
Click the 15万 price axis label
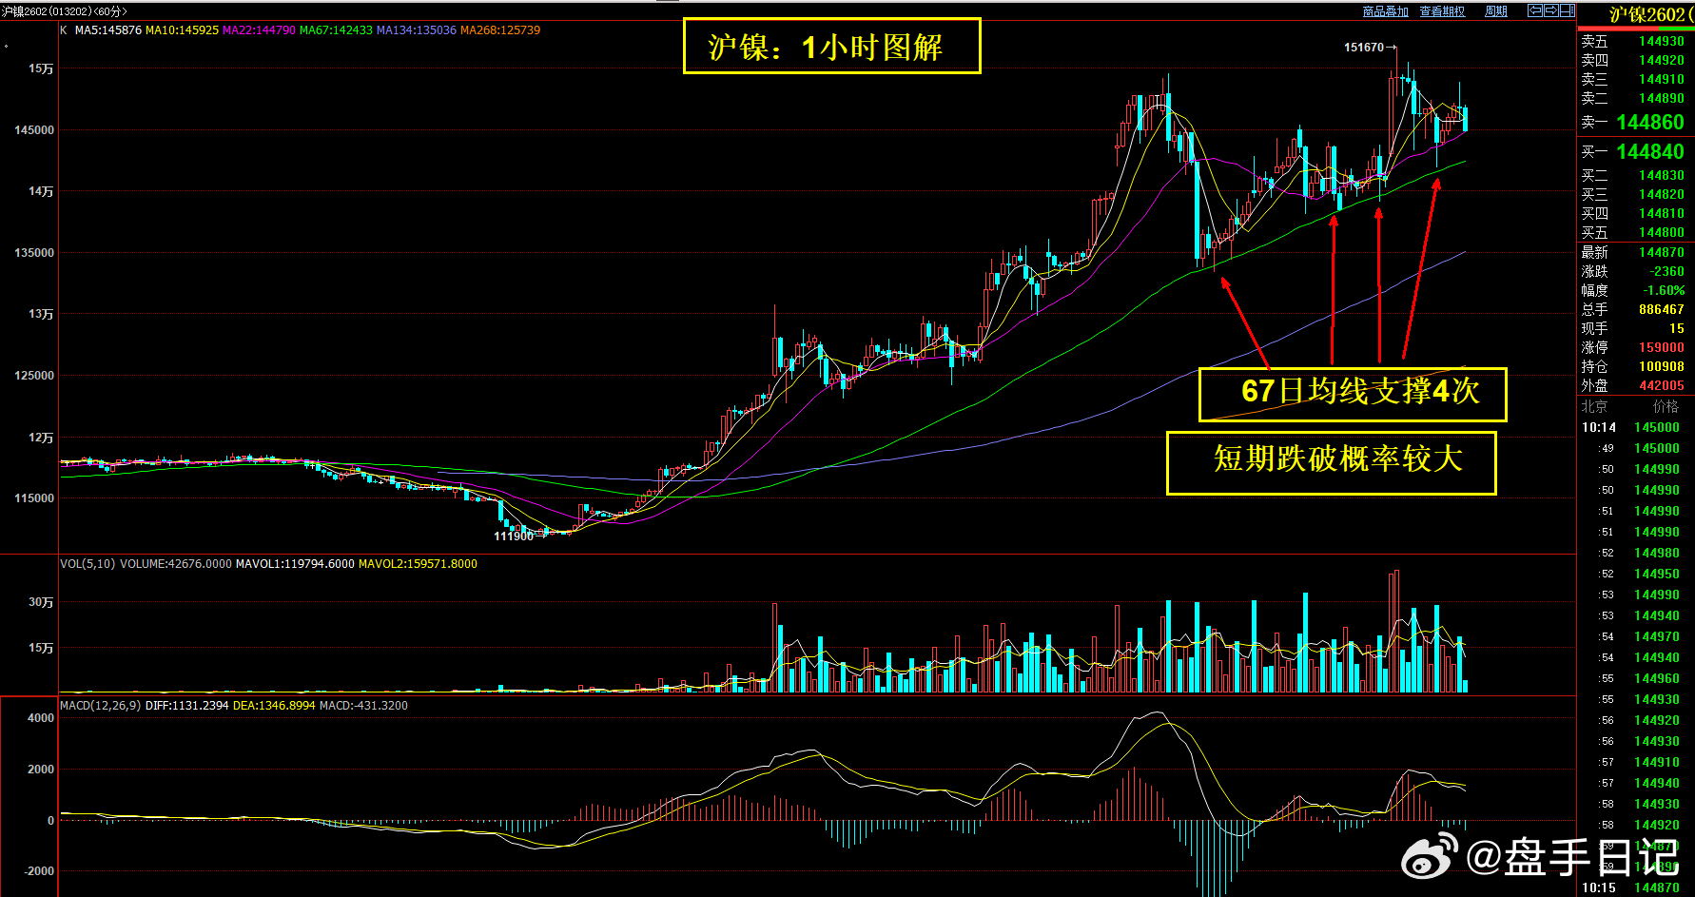[41, 68]
